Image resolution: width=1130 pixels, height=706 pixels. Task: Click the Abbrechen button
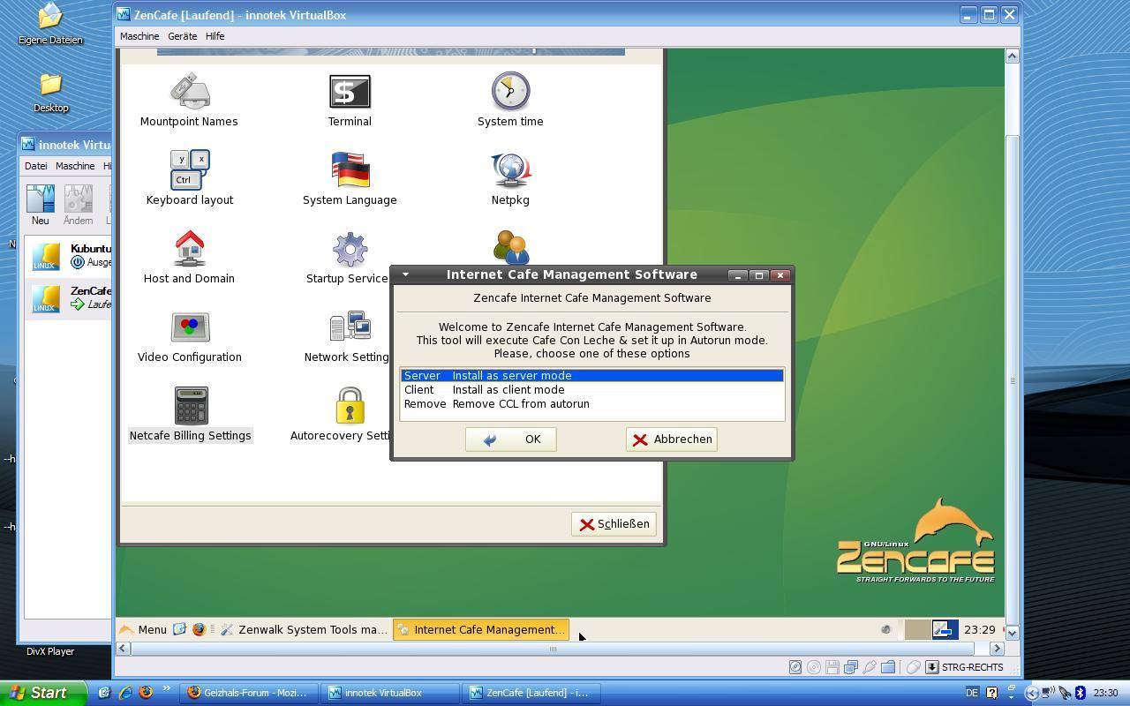(672, 439)
